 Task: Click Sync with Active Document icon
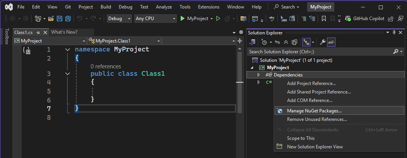[277, 42]
